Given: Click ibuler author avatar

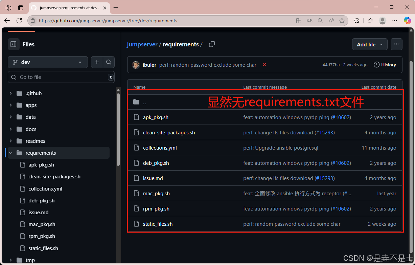Looking at the screenshot, I should click(136, 65).
